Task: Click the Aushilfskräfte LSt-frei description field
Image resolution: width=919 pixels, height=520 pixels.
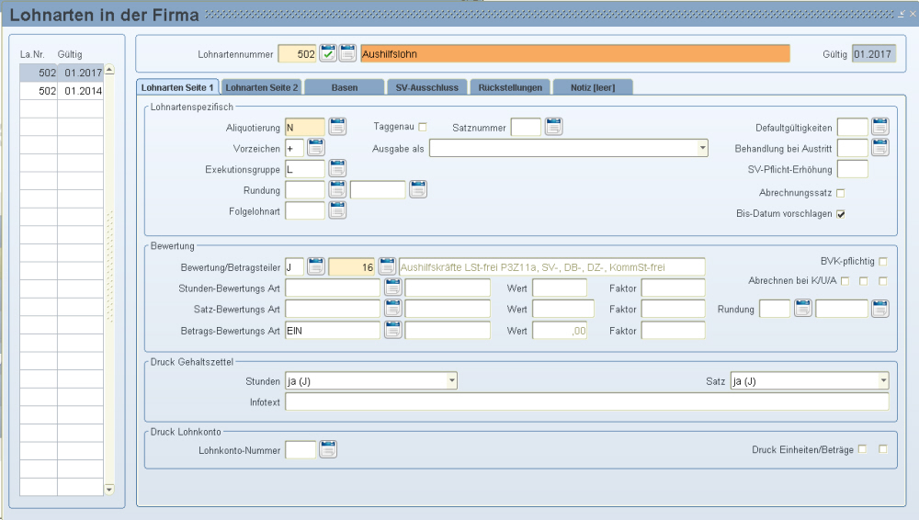Action: point(552,266)
